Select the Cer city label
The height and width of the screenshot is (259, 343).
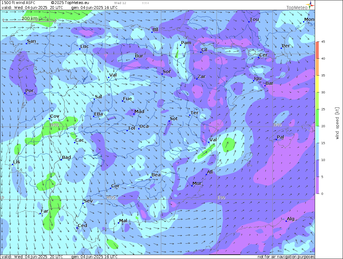tap(263, 55)
